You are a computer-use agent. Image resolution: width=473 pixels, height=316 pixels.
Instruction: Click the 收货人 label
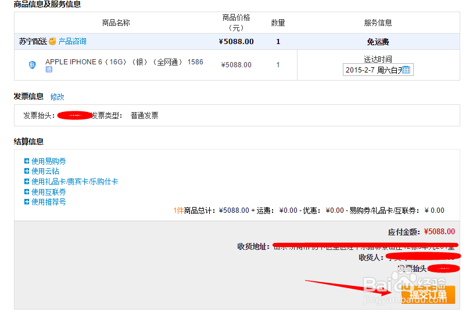[x=371, y=257]
